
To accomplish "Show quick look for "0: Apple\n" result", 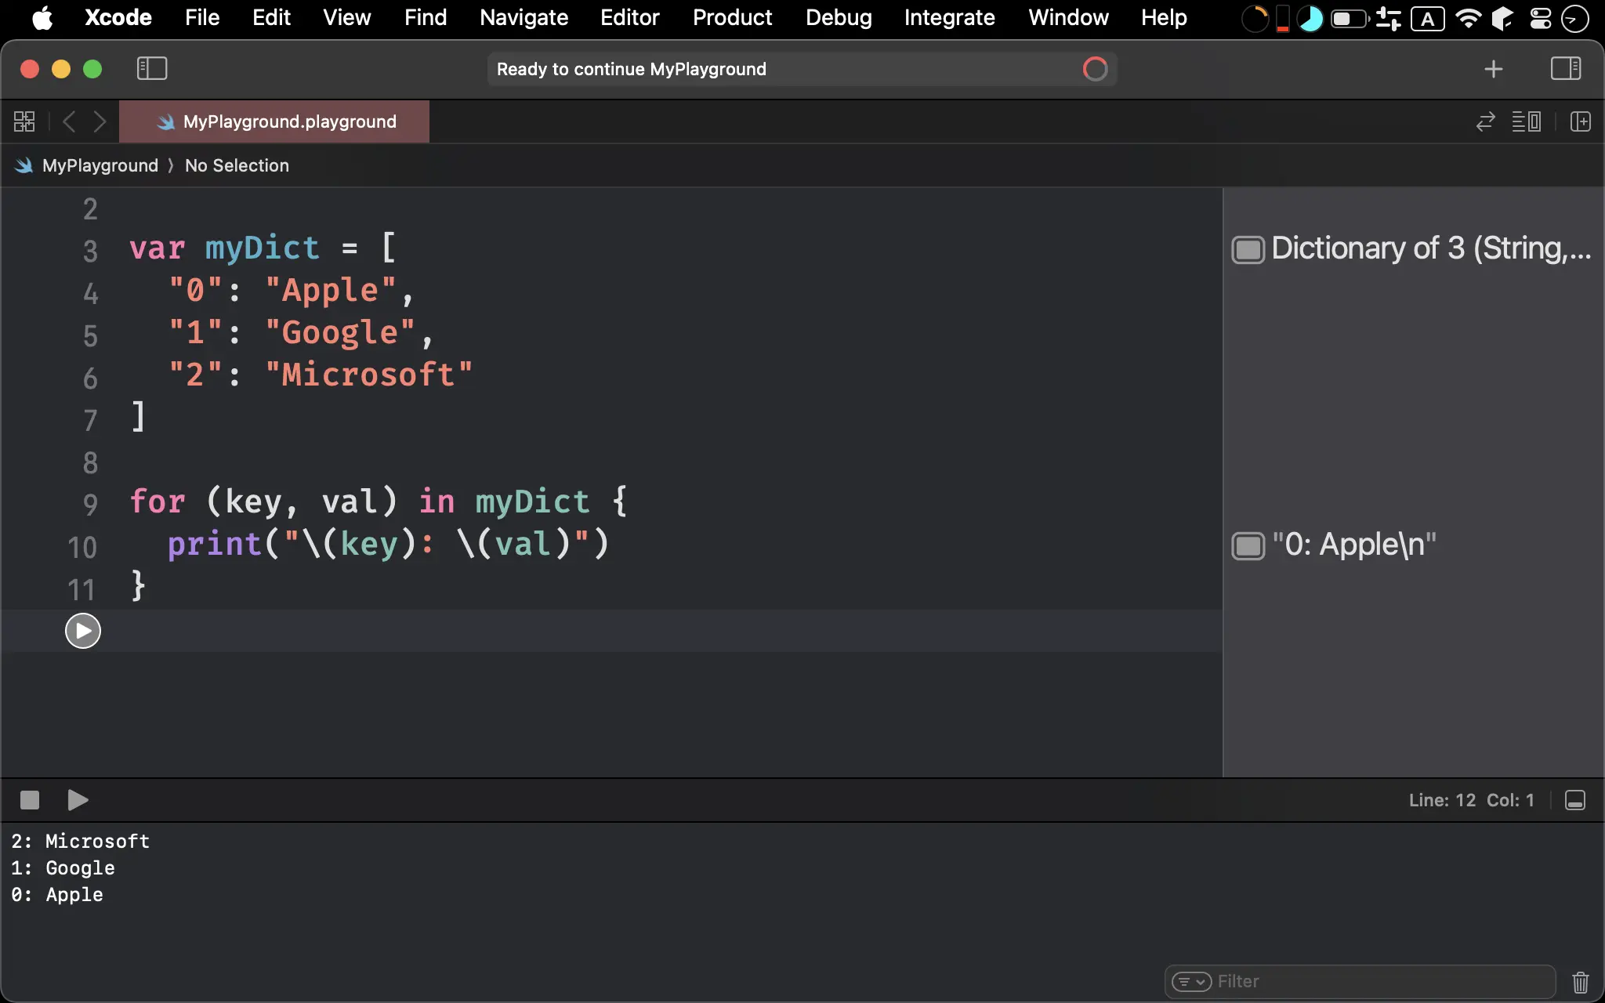I will point(1248,546).
